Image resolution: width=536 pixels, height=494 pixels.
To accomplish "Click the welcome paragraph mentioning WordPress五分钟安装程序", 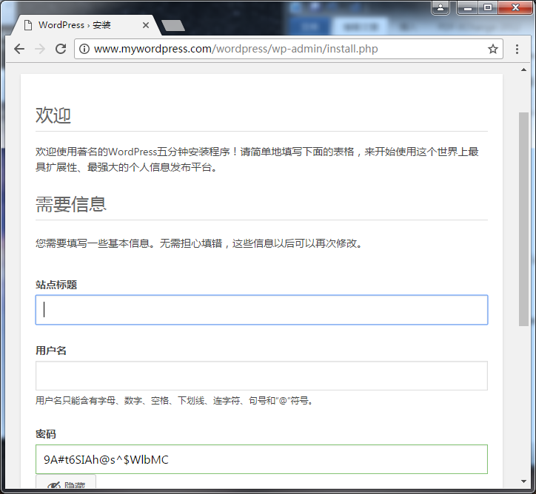I will pyautogui.click(x=257, y=160).
